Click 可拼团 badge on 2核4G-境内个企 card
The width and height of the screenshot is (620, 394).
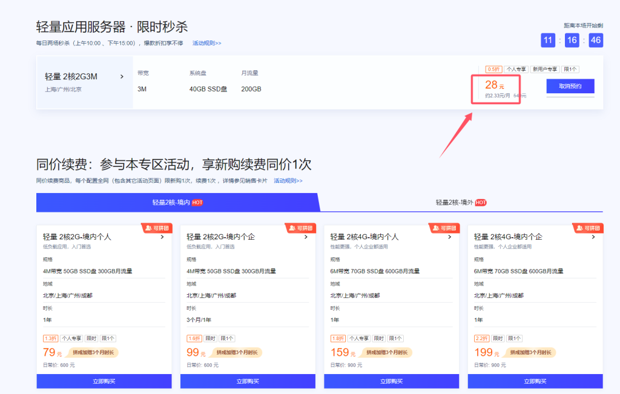click(588, 228)
